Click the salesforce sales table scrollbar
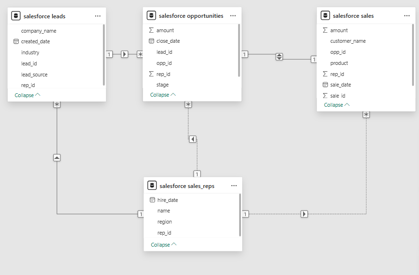The height and width of the screenshot is (275, 419). pyautogui.click(x=413, y=55)
